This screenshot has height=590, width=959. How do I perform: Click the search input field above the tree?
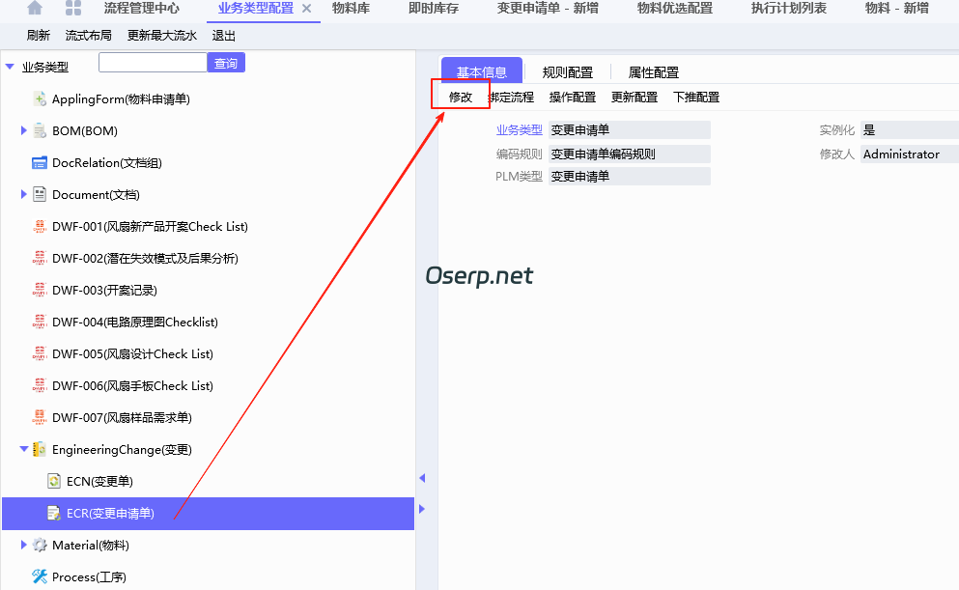(x=155, y=61)
